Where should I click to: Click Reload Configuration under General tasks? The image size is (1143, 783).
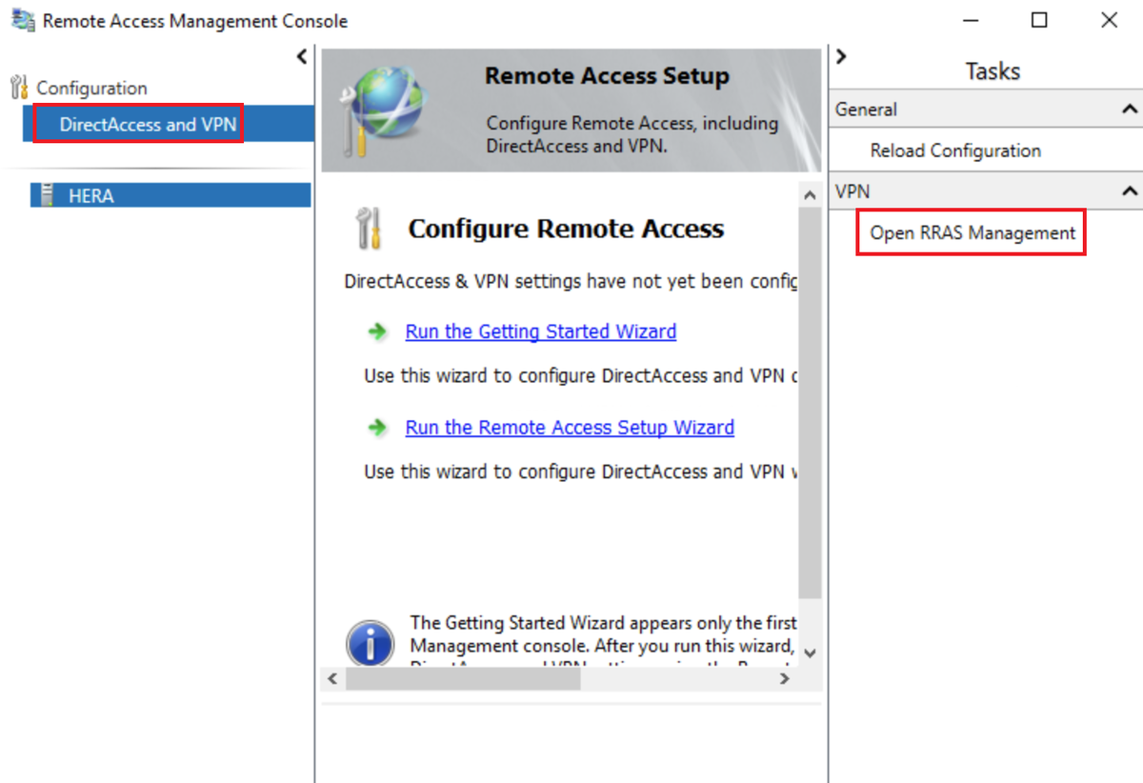coord(956,151)
